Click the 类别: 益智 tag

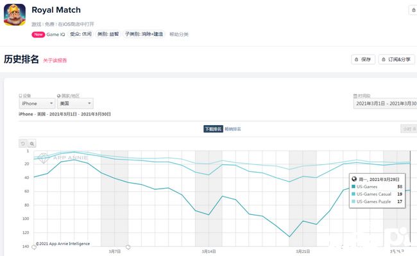(108, 34)
